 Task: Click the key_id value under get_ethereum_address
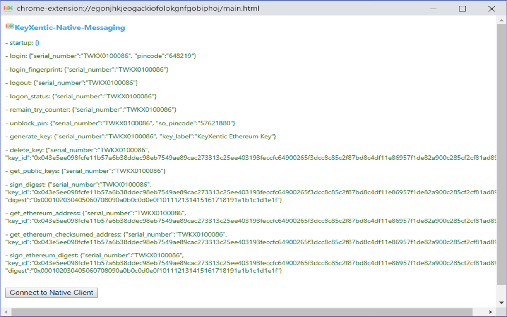264,220
